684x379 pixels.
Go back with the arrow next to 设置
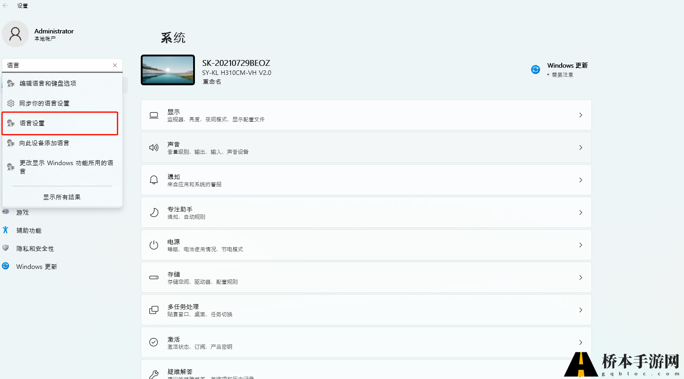5,5
